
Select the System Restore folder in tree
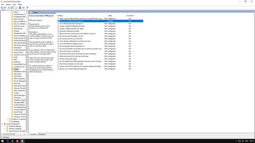(x=20, y=105)
